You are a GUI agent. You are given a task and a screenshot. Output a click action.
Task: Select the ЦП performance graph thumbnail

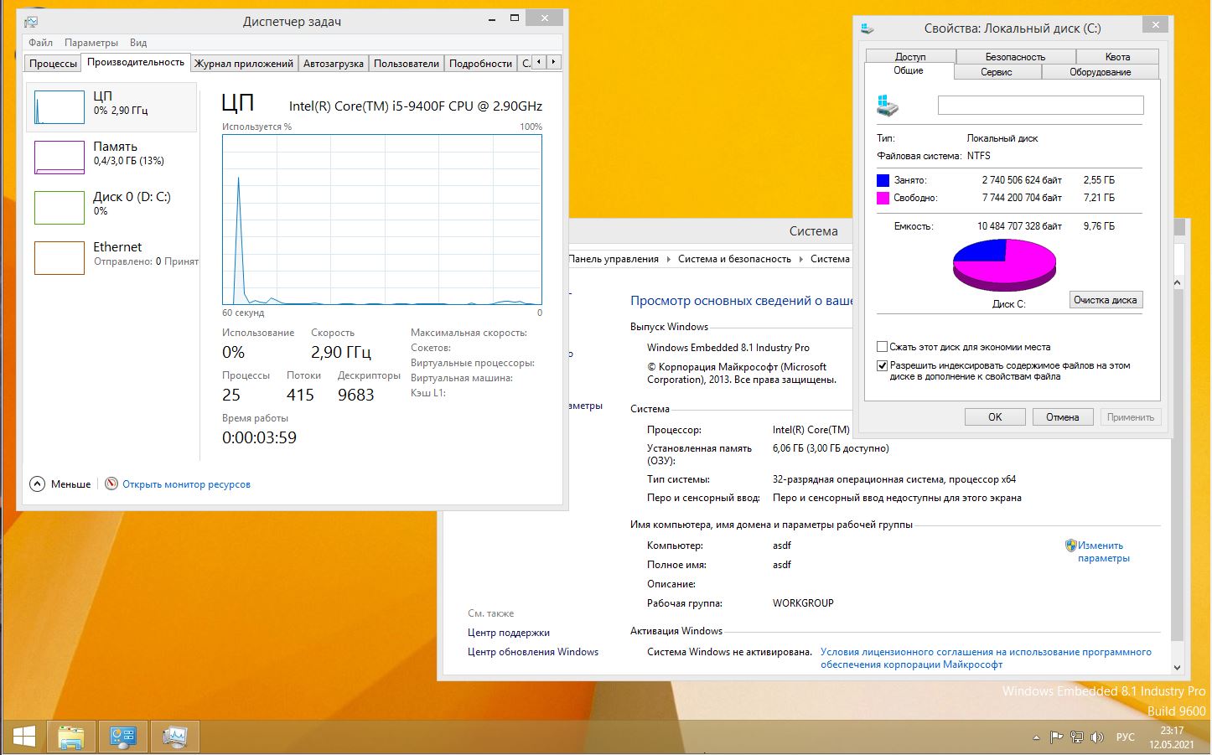(59, 107)
